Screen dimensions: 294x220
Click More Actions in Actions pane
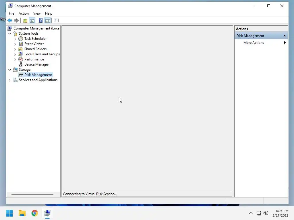coord(254,43)
